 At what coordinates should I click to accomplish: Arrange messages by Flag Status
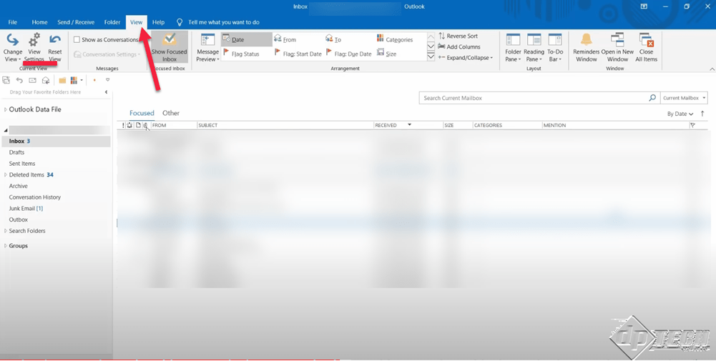(241, 54)
